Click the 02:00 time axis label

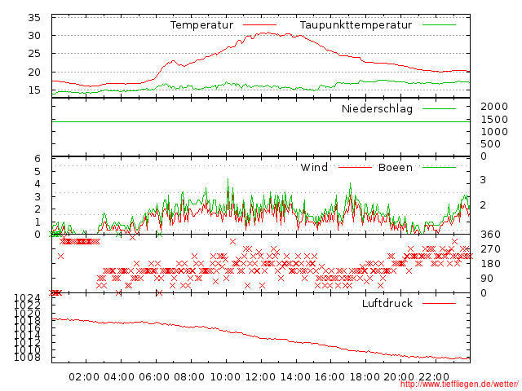pyautogui.click(x=84, y=377)
